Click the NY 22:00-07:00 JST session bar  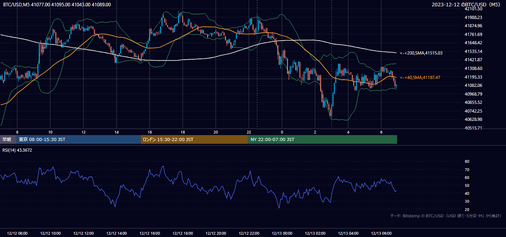323,139
